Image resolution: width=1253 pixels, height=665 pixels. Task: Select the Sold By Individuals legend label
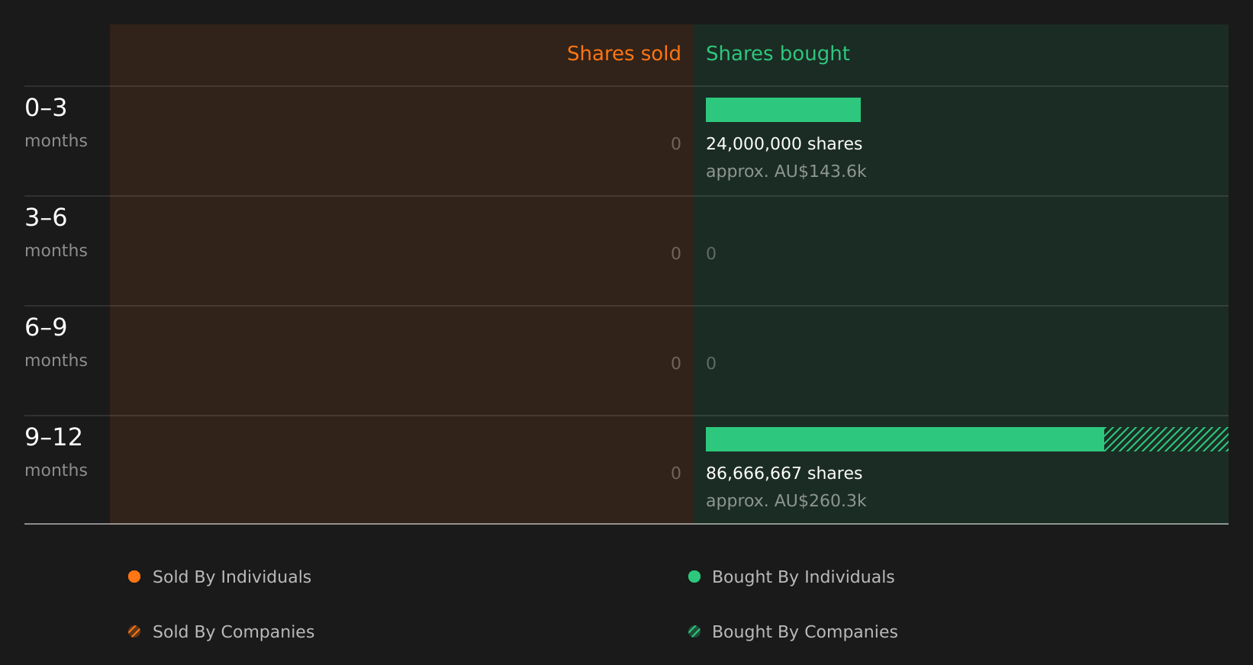pyautogui.click(x=232, y=577)
